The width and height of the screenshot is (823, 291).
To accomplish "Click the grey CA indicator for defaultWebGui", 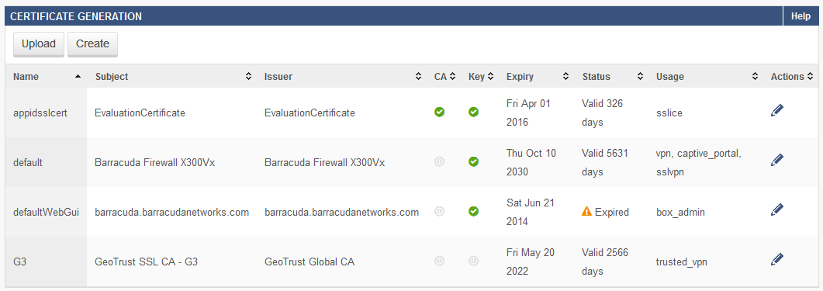I will coord(439,211).
